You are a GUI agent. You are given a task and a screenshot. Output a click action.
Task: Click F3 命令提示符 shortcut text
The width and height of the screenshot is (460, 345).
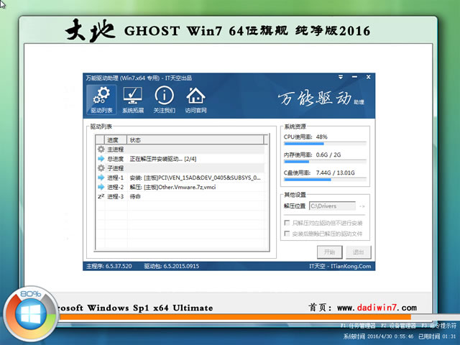[x=439, y=326]
